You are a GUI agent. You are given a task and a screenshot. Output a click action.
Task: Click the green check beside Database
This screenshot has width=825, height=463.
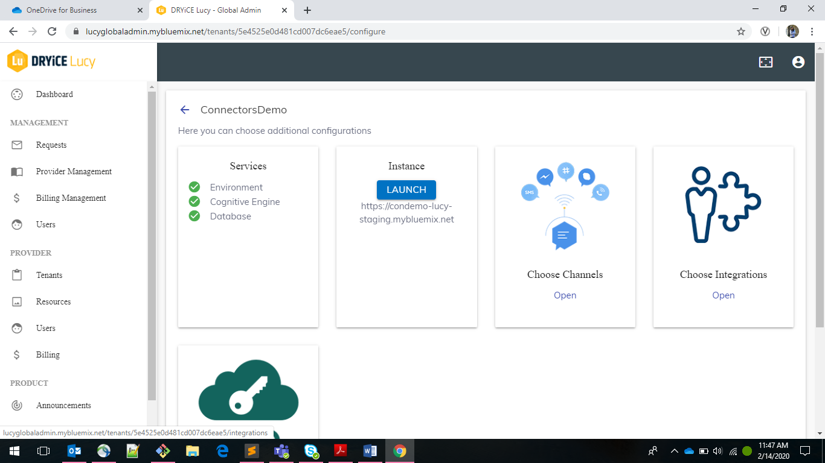coord(194,216)
